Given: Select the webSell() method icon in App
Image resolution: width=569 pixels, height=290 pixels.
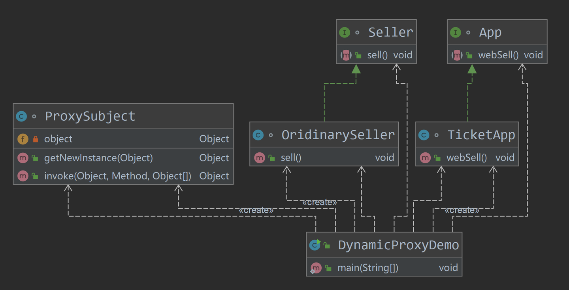Looking at the screenshot, I should tap(457, 55).
